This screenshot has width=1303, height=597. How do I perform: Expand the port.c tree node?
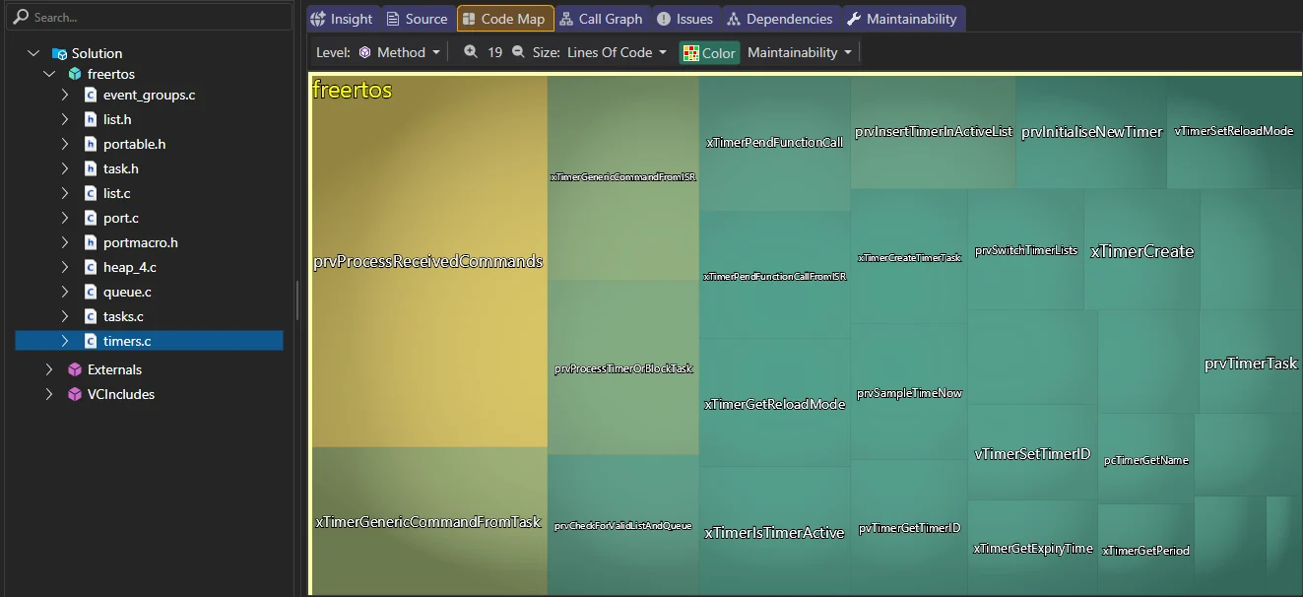click(65, 218)
